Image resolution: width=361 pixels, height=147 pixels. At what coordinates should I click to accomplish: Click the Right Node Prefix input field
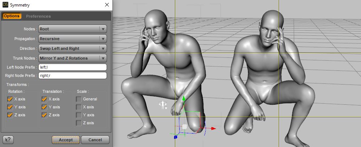point(73,75)
